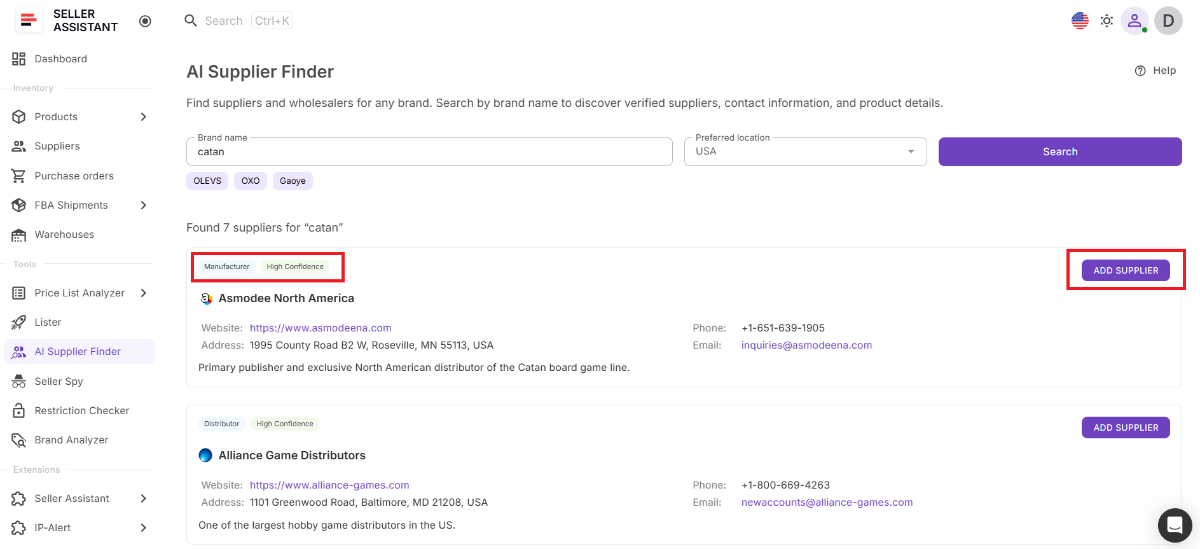Click High Confidence badge on Asmodee card
Screen dimensions: 1200x549
(x=295, y=267)
